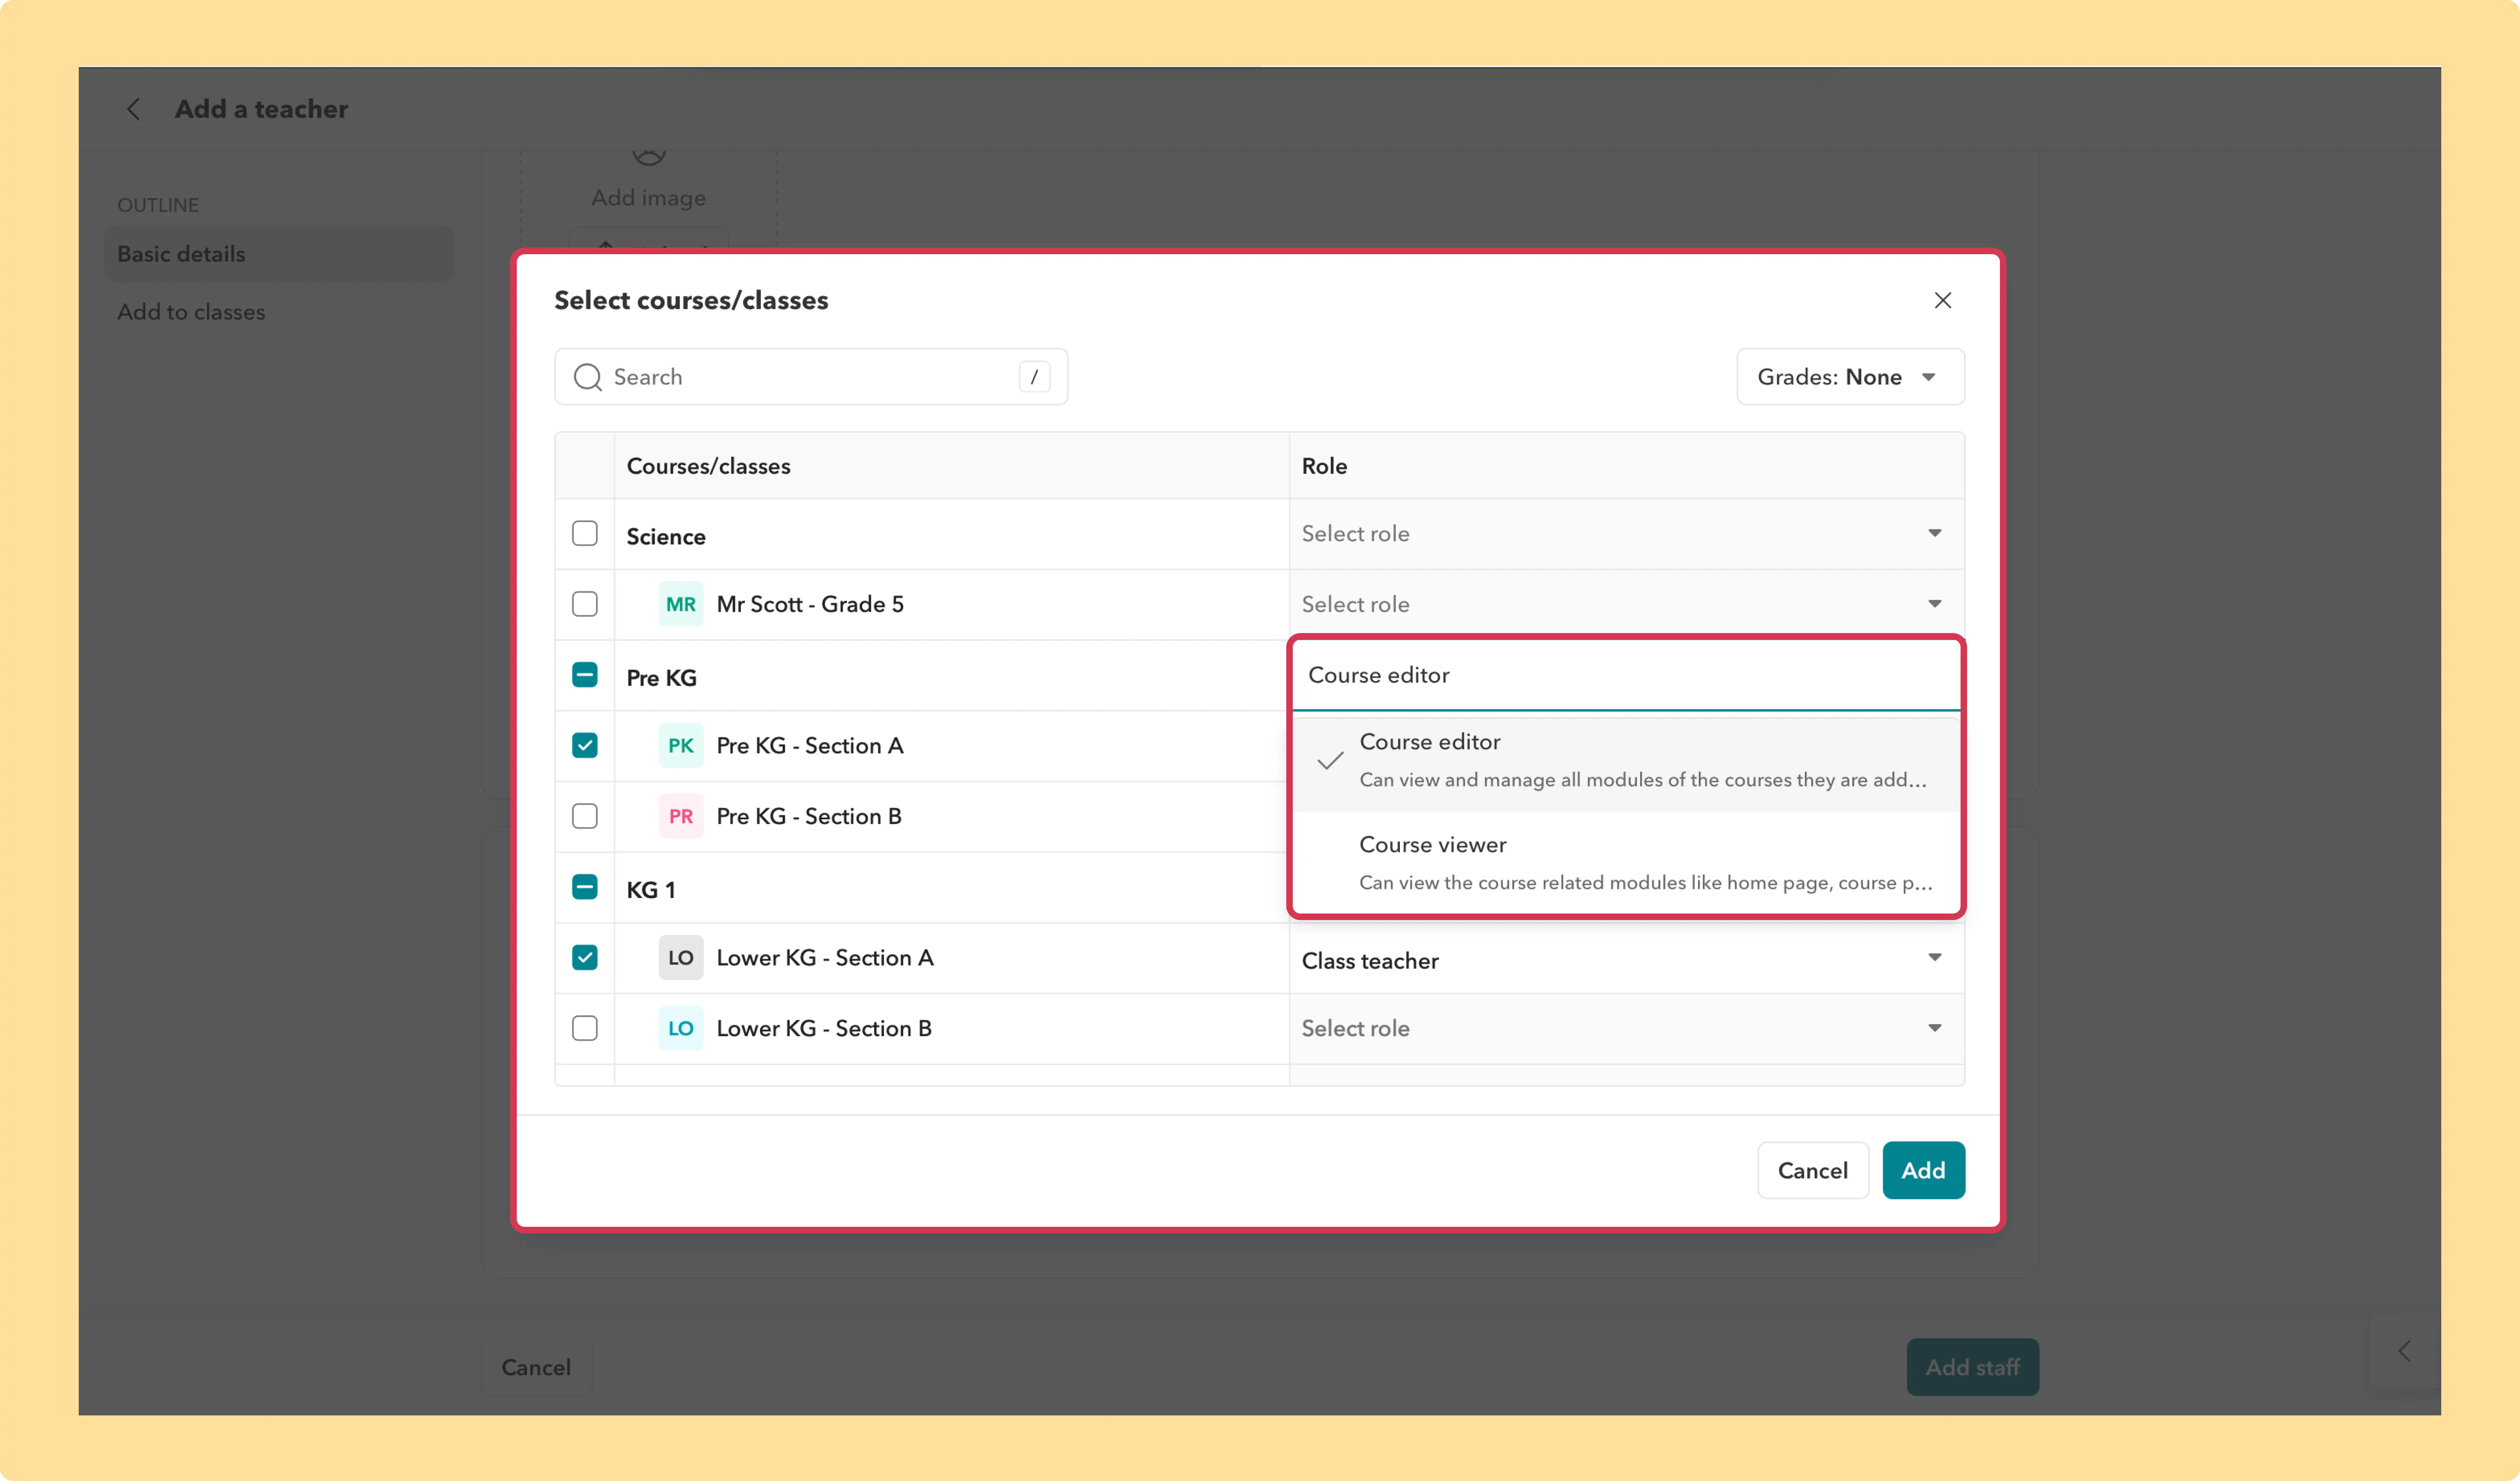Close the Select courses/classes dialog
The width and height of the screenshot is (2520, 1481).
[x=1942, y=300]
